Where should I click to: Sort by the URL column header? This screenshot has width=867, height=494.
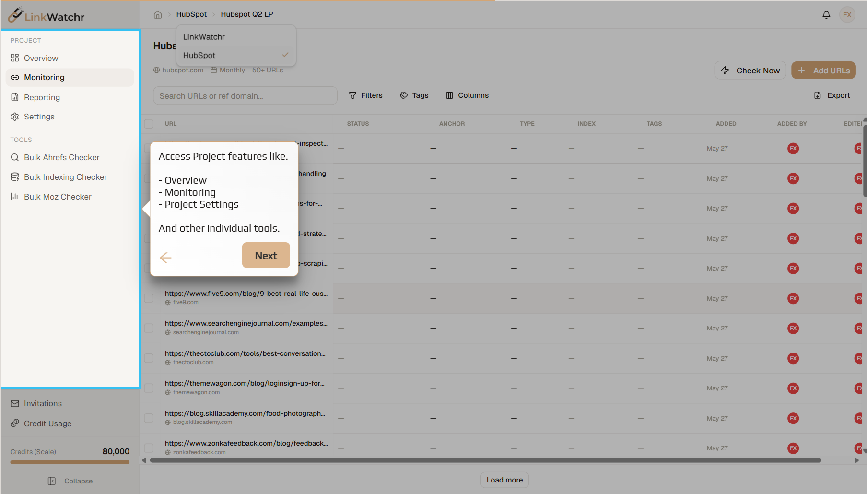pyautogui.click(x=171, y=124)
